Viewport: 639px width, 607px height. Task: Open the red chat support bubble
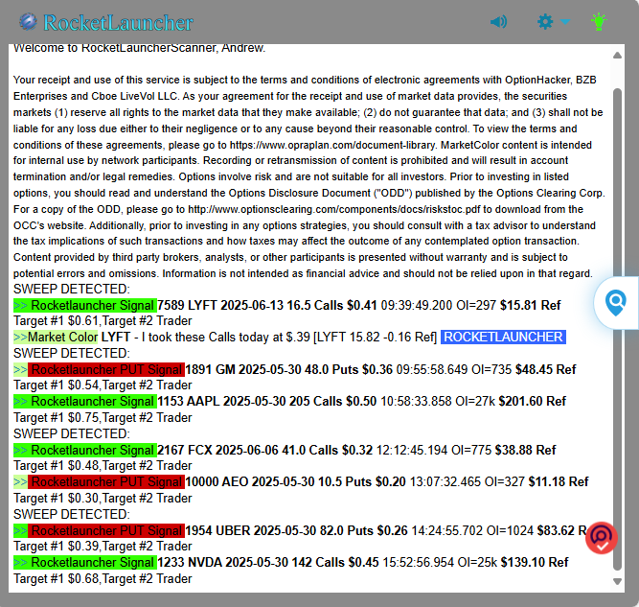point(602,538)
